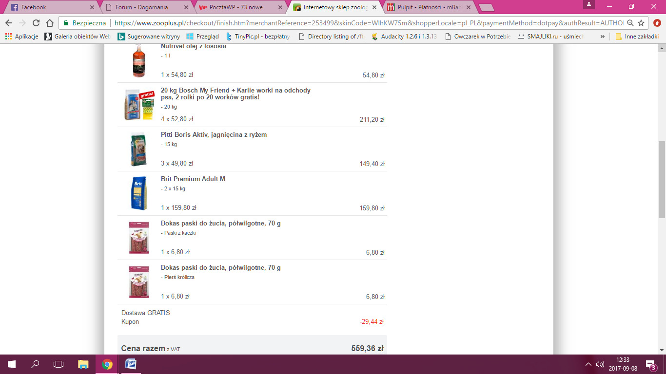Screen dimensions: 666x374
Task: Switch to PocztaWP tab
Action: (240, 7)
